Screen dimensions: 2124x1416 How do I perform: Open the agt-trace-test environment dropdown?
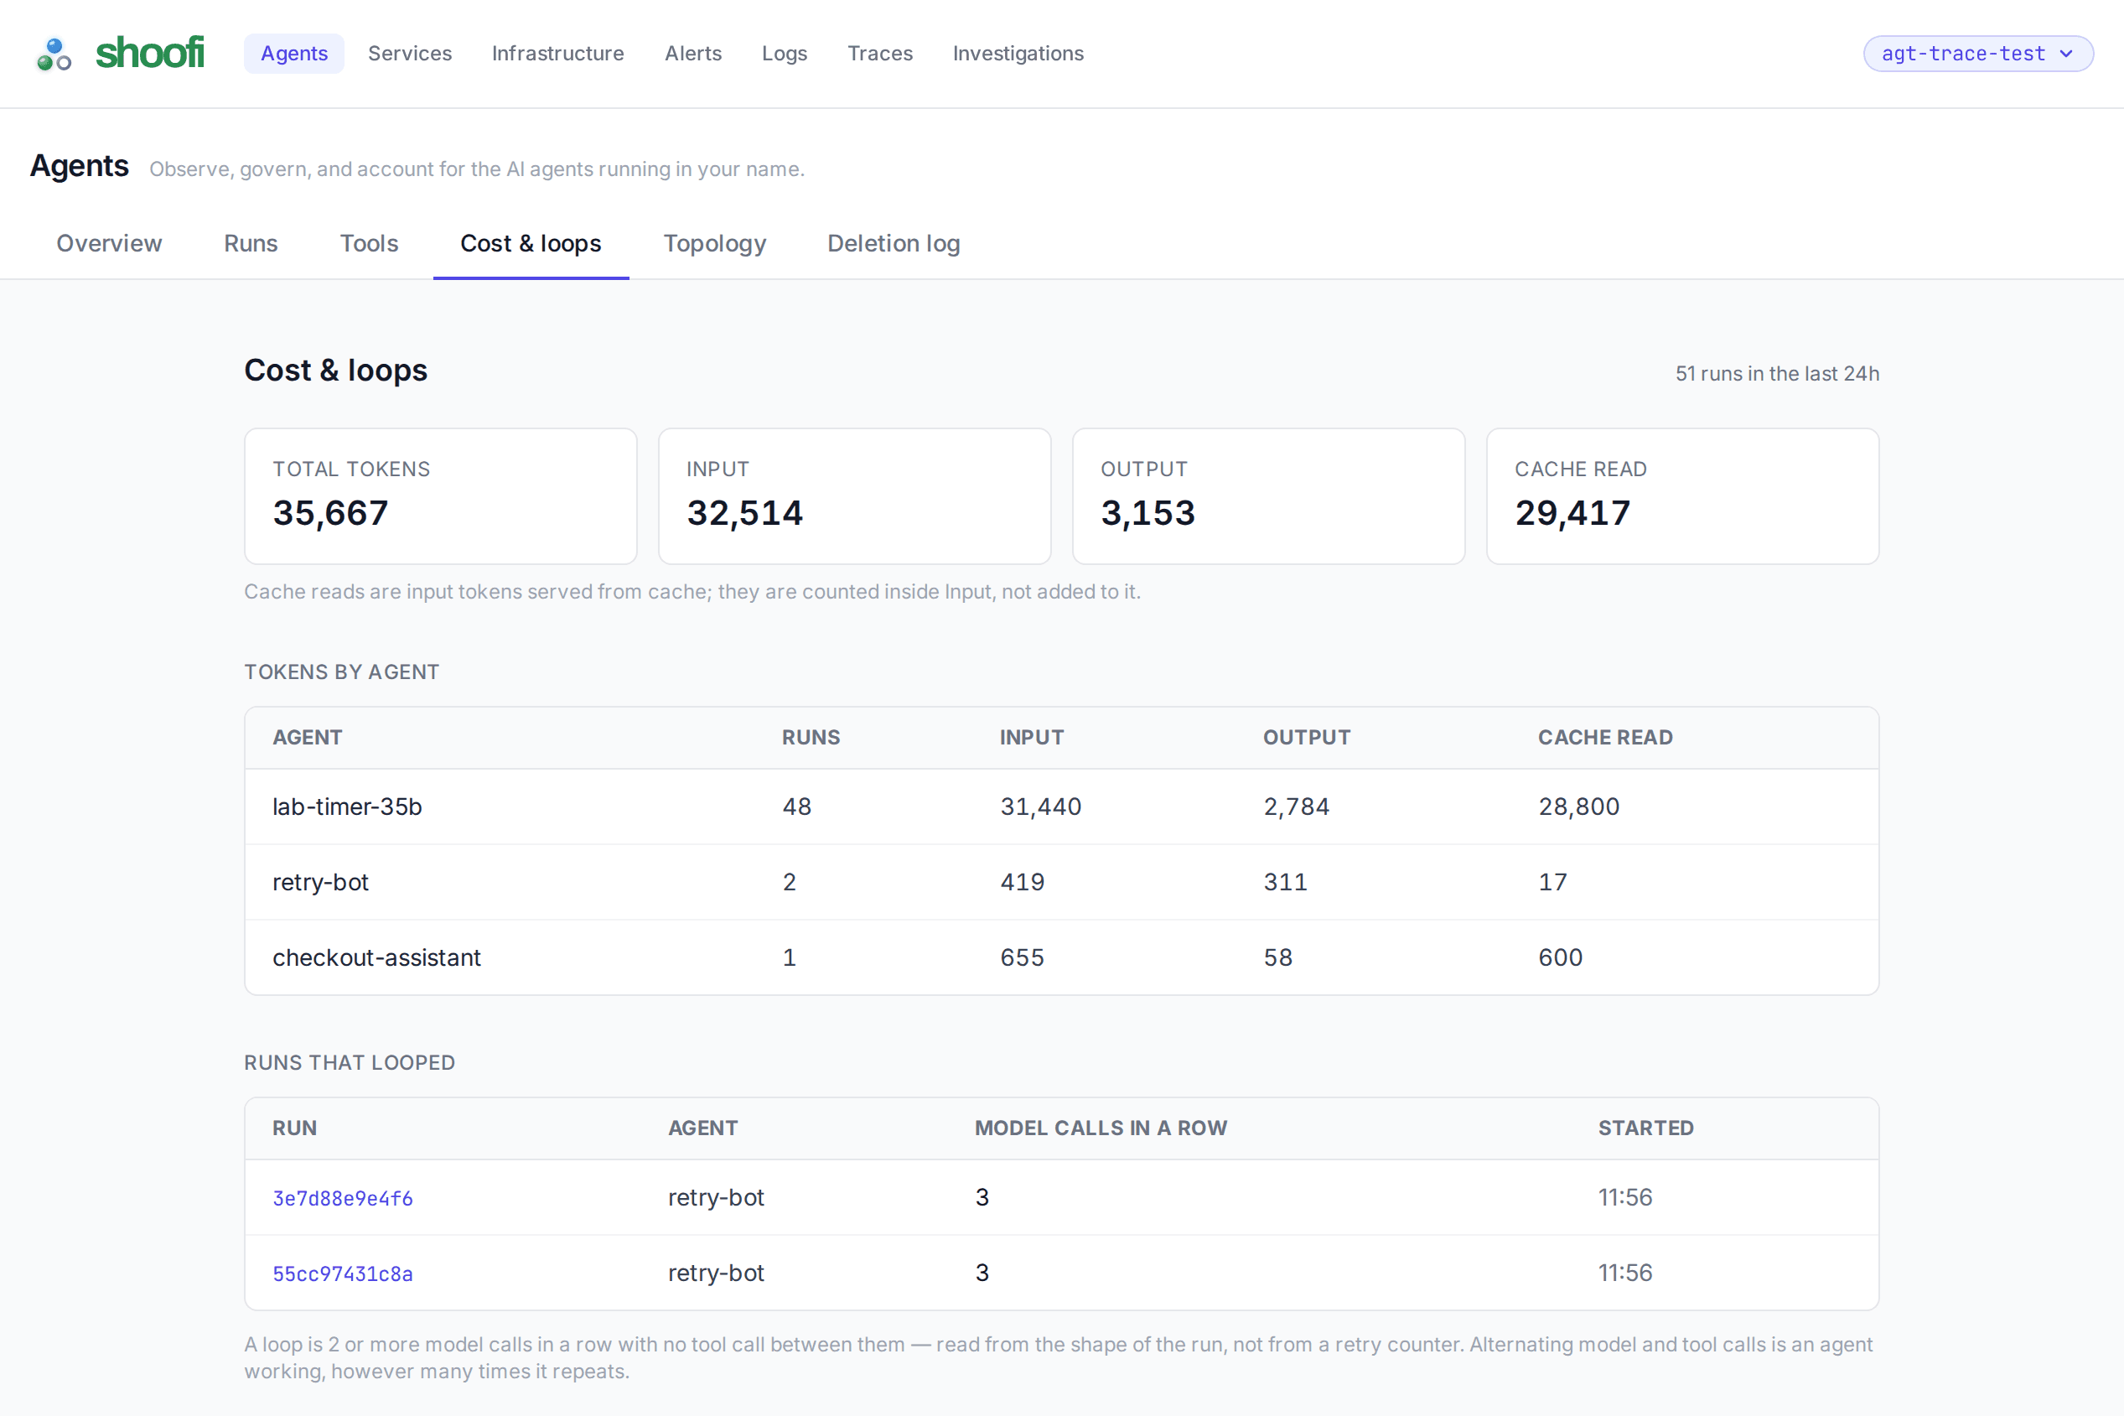pyautogui.click(x=1978, y=54)
